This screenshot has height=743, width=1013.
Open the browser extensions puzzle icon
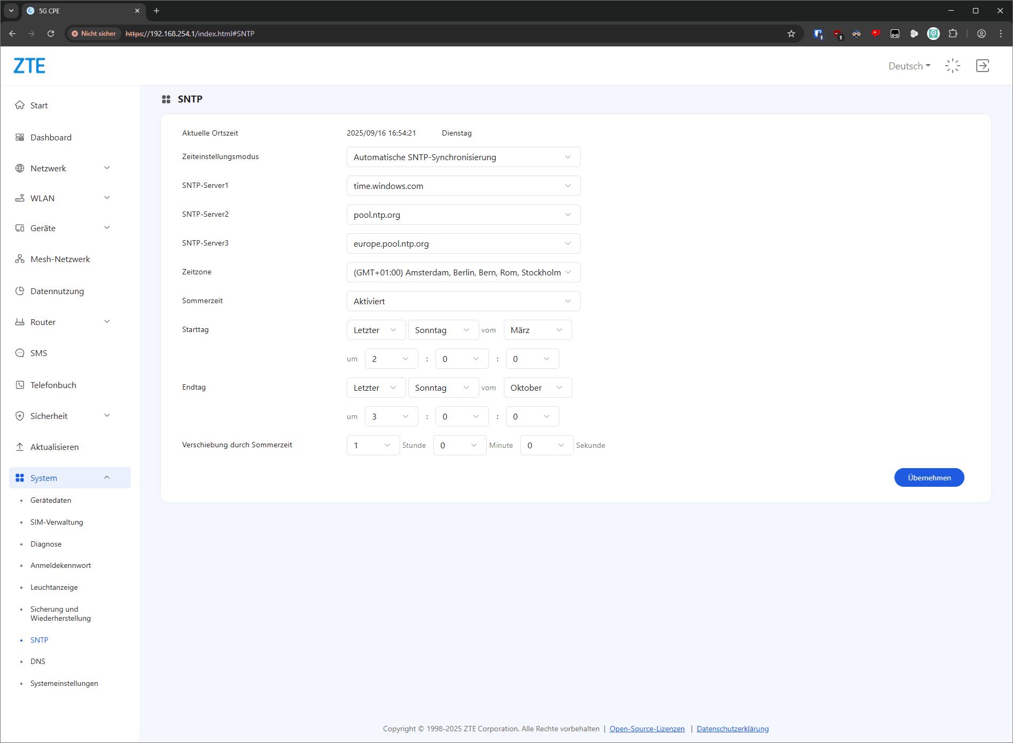[953, 34]
